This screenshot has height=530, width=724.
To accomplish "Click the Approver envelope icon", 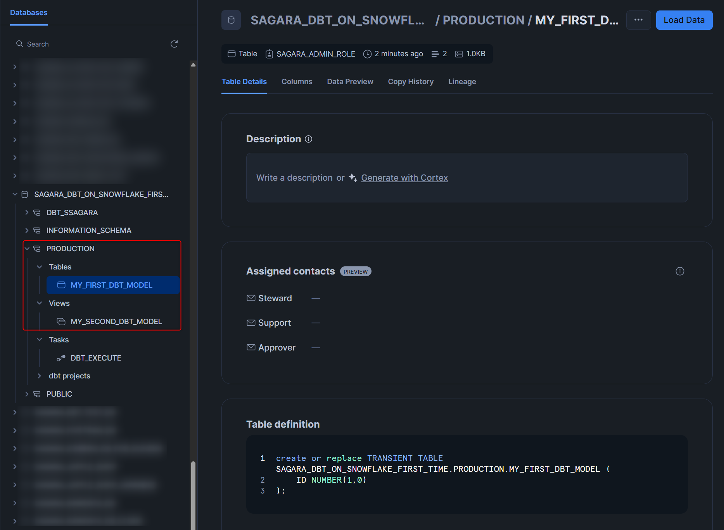I will (251, 347).
